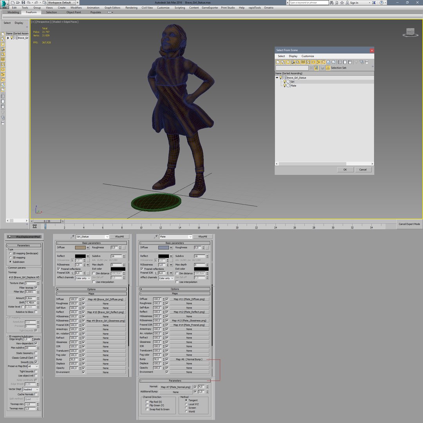Click Display All icon in Select From Scene
The image size is (423, 423).
click(x=340, y=62)
